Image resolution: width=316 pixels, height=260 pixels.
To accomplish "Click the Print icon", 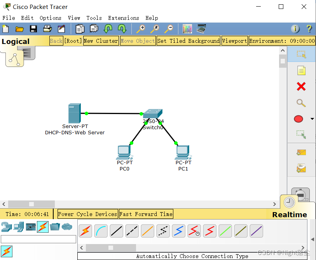I will [x=47, y=29].
